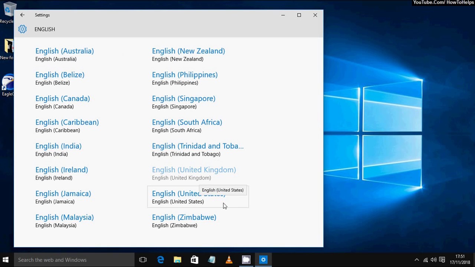The width and height of the screenshot is (475, 267).
Task: Select English (India) language
Action: tap(58, 149)
